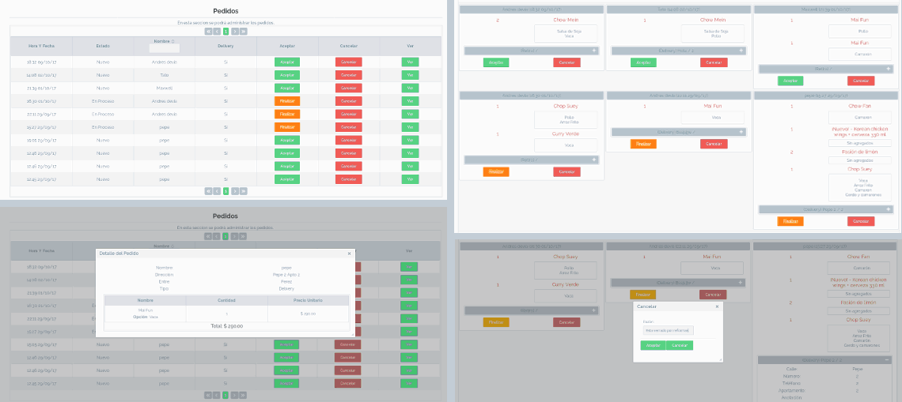The height and width of the screenshot is (402, 902).
Task: Click the cancellation reason input field
Action: point(668,330)
